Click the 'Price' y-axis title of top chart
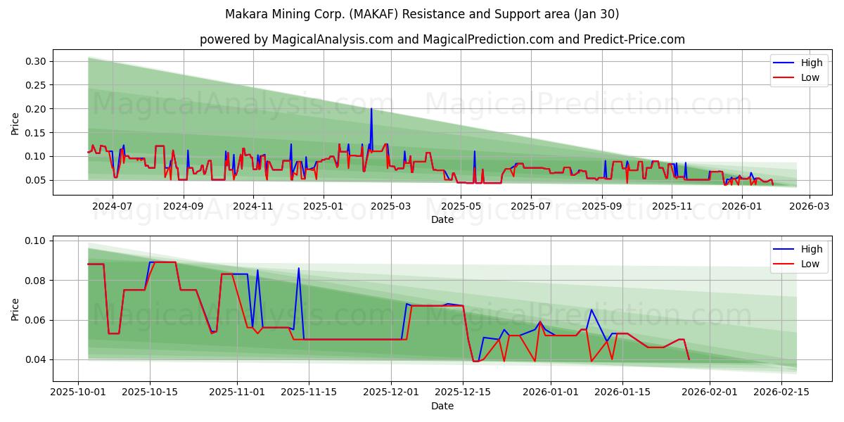Screen dimensions: 844x422 [15, 123]
